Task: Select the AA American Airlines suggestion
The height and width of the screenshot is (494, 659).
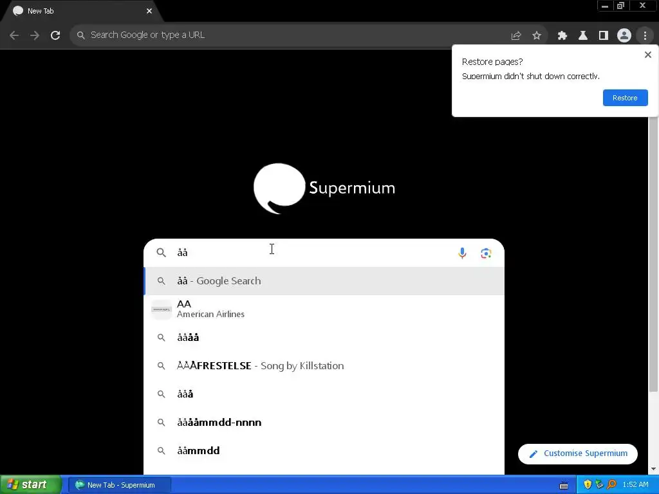Action: tap(324, 309)
